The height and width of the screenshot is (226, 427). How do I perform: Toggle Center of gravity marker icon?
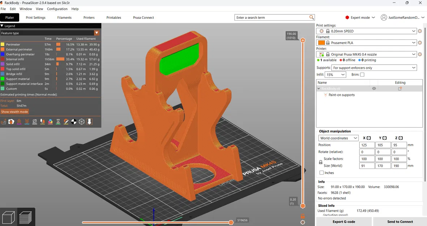point(74,122)
